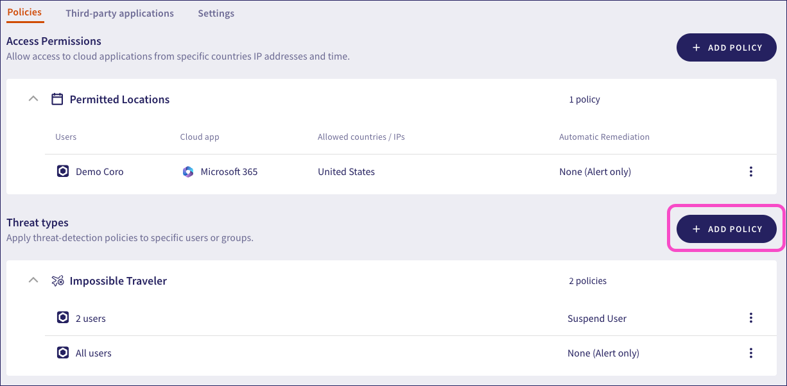Click the Coro icon next to Demo Coro

click(x=62, y=171)
